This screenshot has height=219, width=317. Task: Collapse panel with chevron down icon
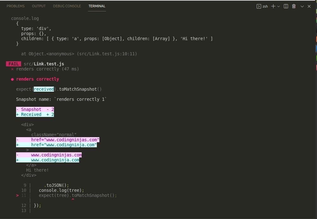tap(302, 7)
